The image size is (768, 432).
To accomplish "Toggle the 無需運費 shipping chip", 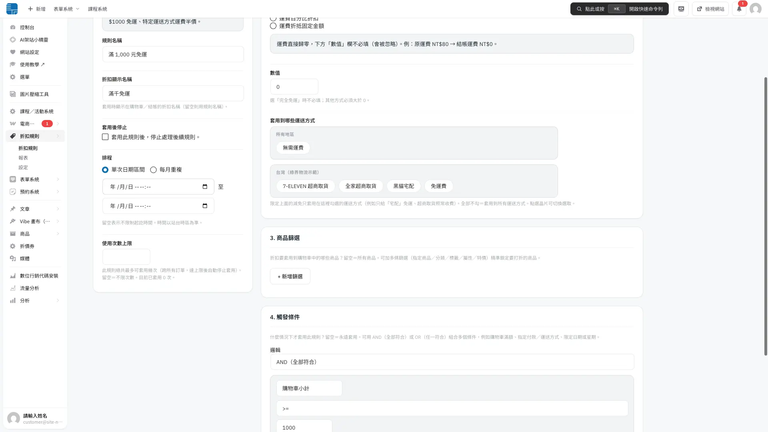I will click(293, 148).
